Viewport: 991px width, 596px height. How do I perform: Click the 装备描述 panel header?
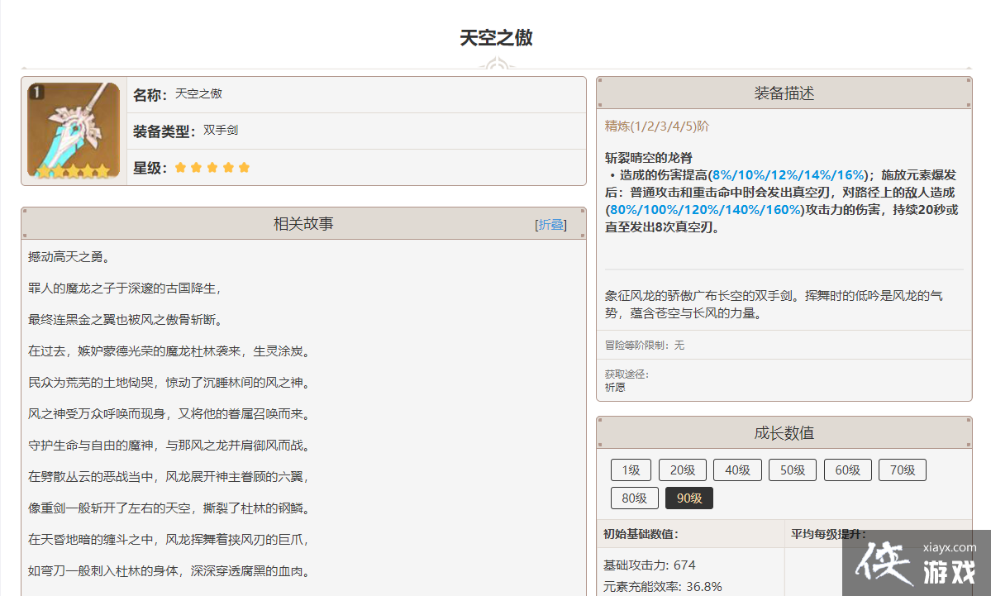(x=784, y=93)
